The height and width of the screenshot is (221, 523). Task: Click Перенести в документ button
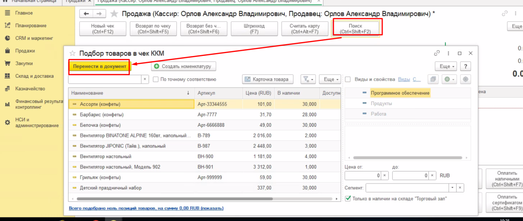100,67
